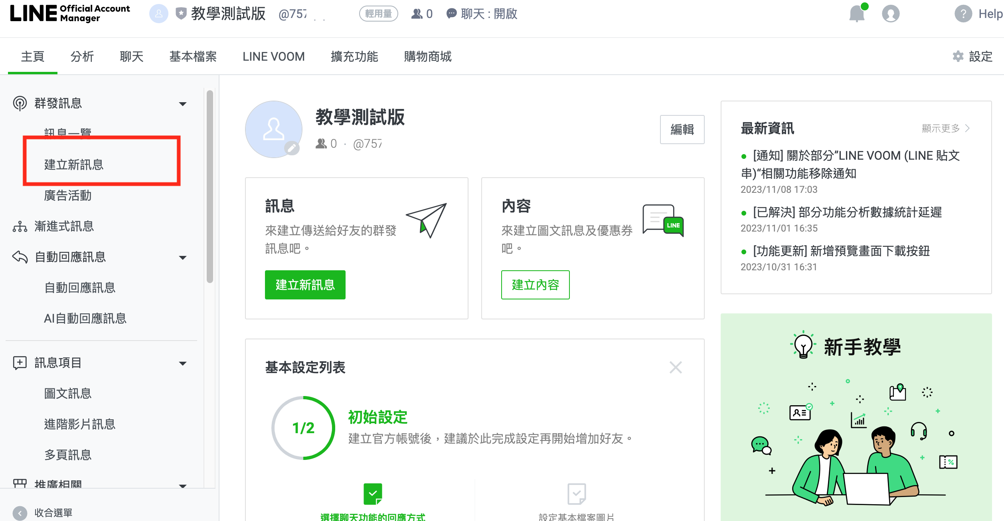Click the 編輯 profile button

pyautogui.click(x=682, y=129)
